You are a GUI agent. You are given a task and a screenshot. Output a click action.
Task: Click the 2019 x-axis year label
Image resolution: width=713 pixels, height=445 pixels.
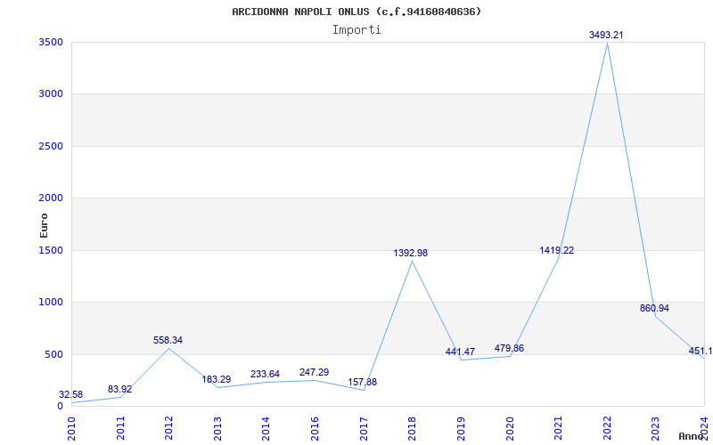click(461, 428)
